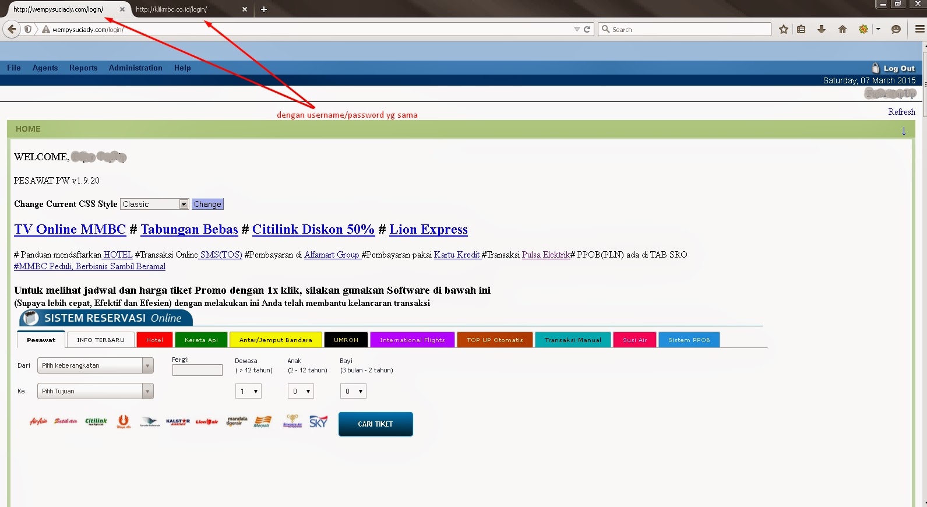The image size is (927, 507).
Task: Open the Administration menu
Action: (135, 68)
